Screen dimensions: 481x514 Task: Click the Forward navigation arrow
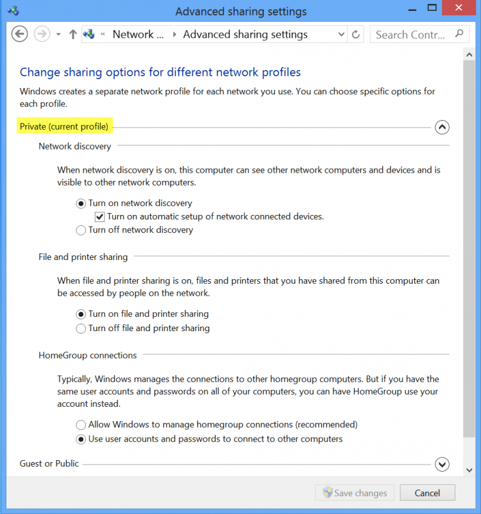pos(42,34)
